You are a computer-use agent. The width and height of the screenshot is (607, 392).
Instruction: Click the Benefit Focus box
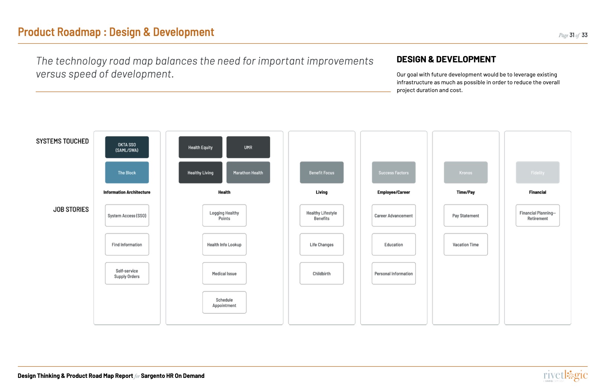(322, 173)
